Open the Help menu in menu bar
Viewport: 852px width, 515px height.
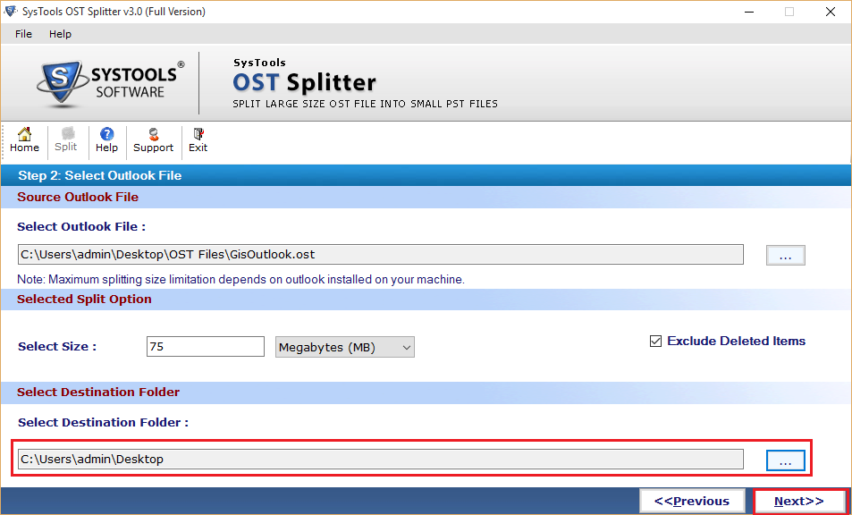click(x=60, y=34)
